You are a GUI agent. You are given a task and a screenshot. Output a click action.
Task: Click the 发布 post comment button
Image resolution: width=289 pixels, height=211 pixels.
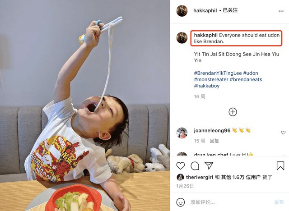tap(279, 202)
